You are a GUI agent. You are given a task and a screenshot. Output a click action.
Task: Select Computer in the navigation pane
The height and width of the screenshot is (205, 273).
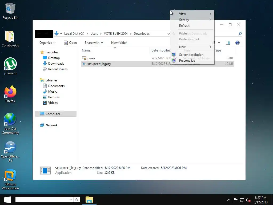56,114
